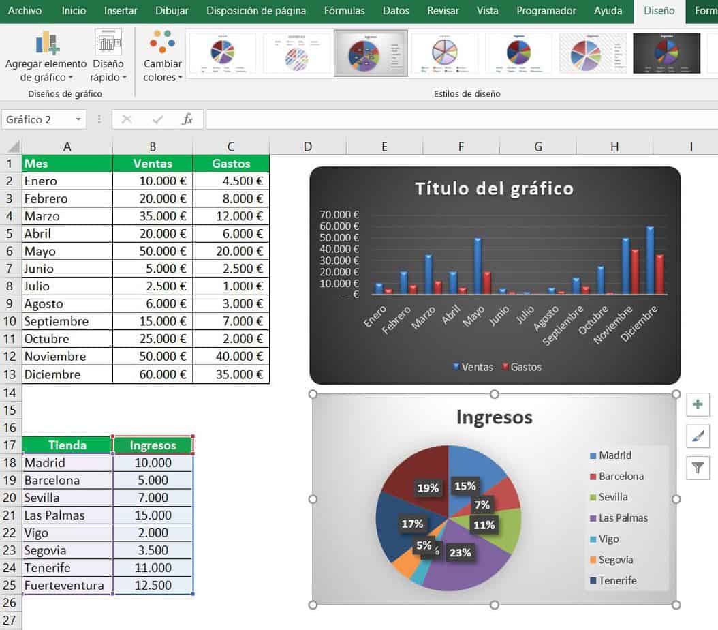
Task: Open the Inicio tab
Action: 74,10
